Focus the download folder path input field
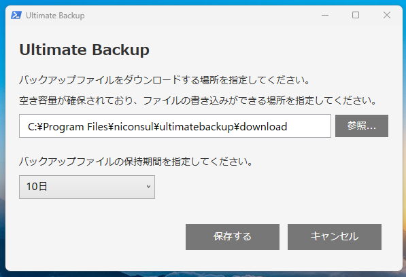Viewport: 406px width, 277px height. [175, 126]
